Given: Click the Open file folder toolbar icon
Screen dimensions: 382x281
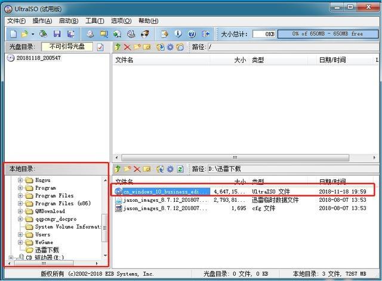Looking at the screenshot, I should [x=24, y=34].
